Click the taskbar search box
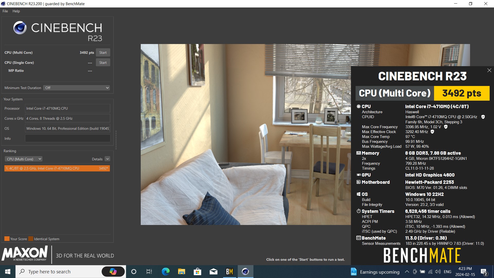Screen dimensions: 494x278 pyautogui.click(x=71, y=272)
